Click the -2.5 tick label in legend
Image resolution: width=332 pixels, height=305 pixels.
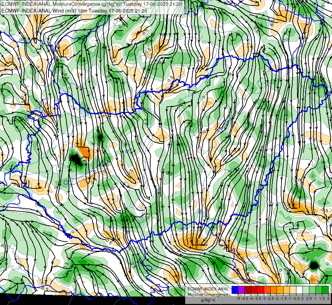270,299
